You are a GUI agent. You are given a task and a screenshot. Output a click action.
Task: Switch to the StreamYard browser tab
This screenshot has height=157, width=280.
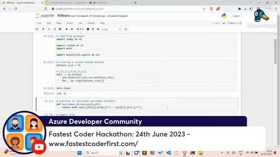[102, 3]
